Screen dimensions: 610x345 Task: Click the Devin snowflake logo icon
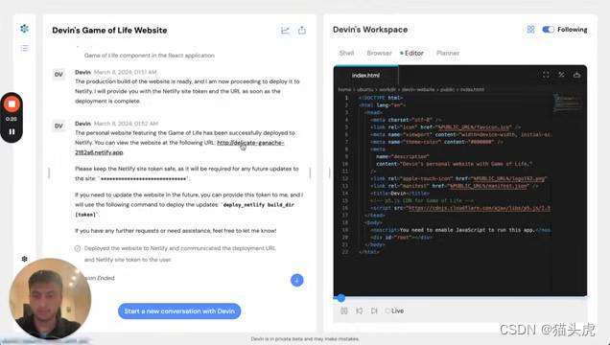[25, 29]
